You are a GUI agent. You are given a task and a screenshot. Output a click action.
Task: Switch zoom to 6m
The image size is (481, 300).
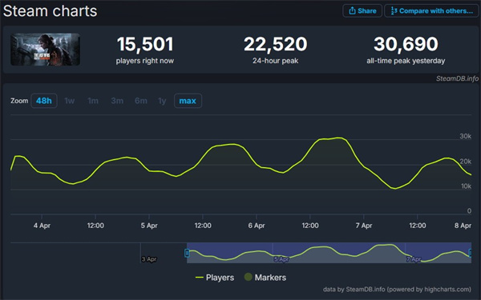141,101
